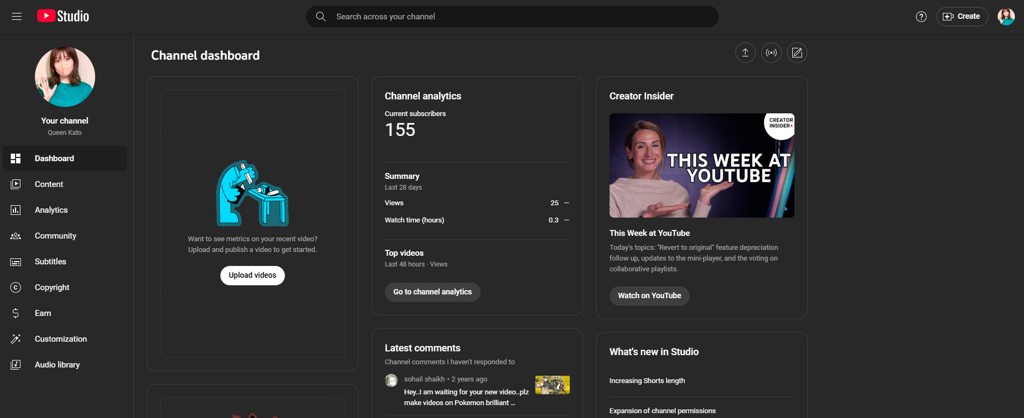The width and height of the screenshot is (1024, 418).
Task: Select Content in the sidebar
Action: click(49, 184)
